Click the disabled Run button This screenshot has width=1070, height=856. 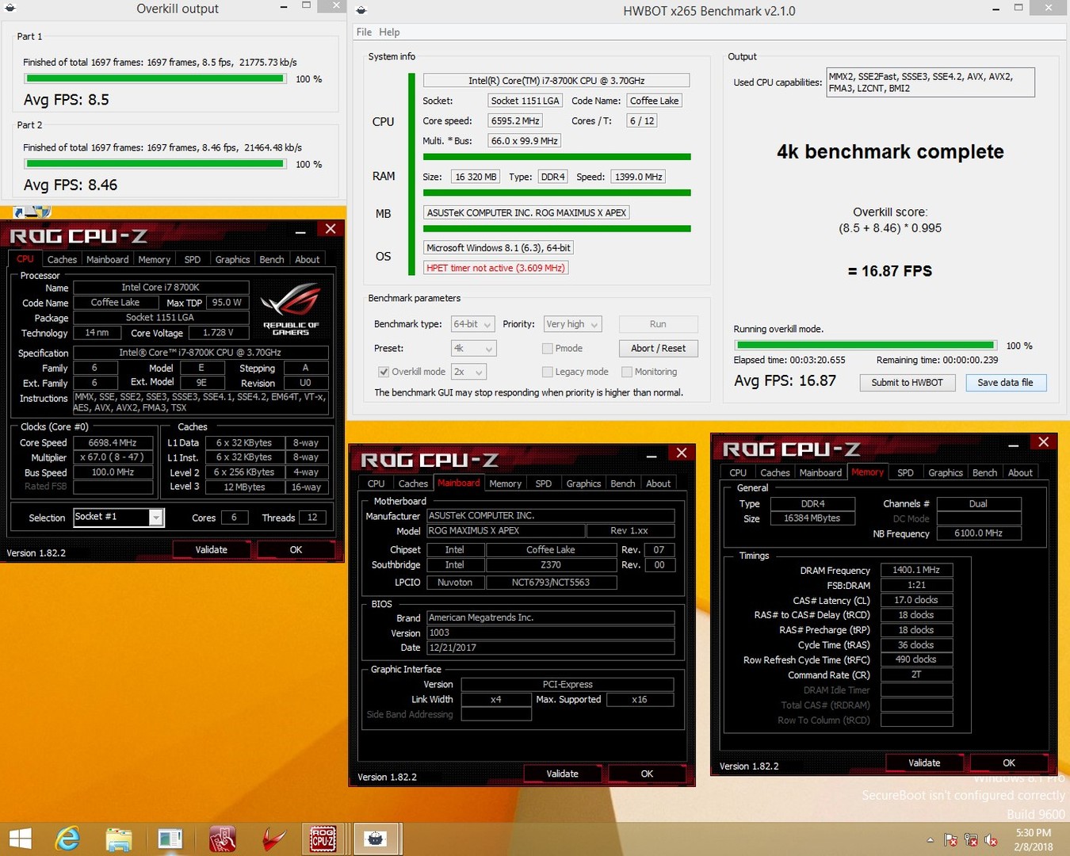pos(659,324)
